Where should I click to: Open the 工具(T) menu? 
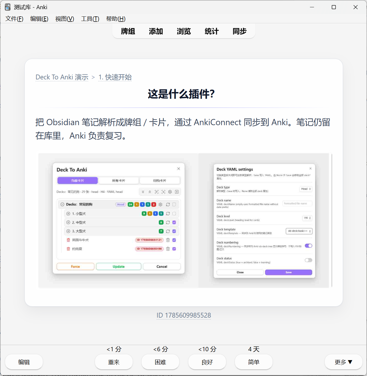[x=90, y=19]
